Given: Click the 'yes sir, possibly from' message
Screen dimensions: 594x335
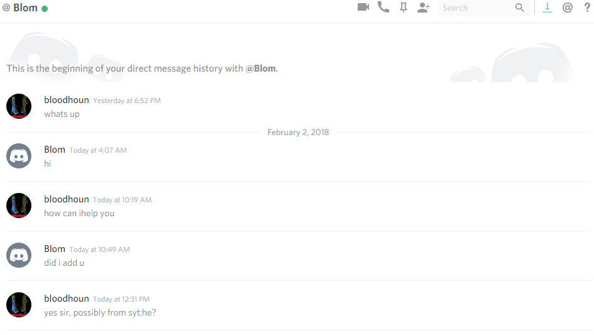Looking at the screenshot, I should pos(100,312).
